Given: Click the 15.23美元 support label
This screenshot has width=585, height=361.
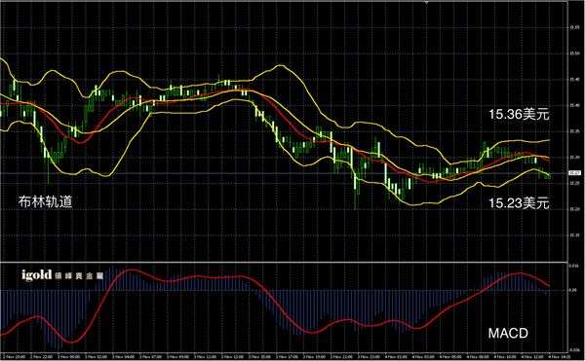Looking at the screenshot, I should [519, 203].
